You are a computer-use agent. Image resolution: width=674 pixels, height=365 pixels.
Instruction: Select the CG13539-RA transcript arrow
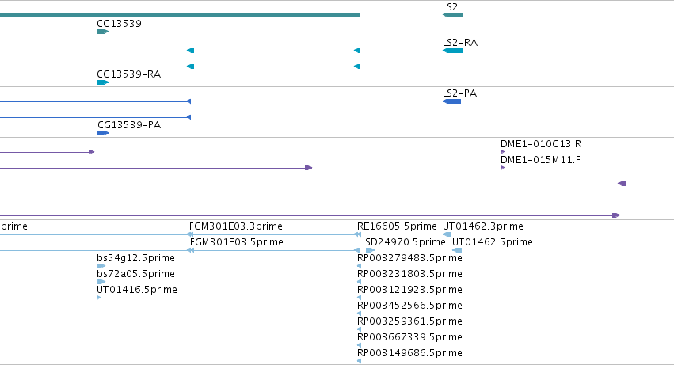(x=103, y=82)
